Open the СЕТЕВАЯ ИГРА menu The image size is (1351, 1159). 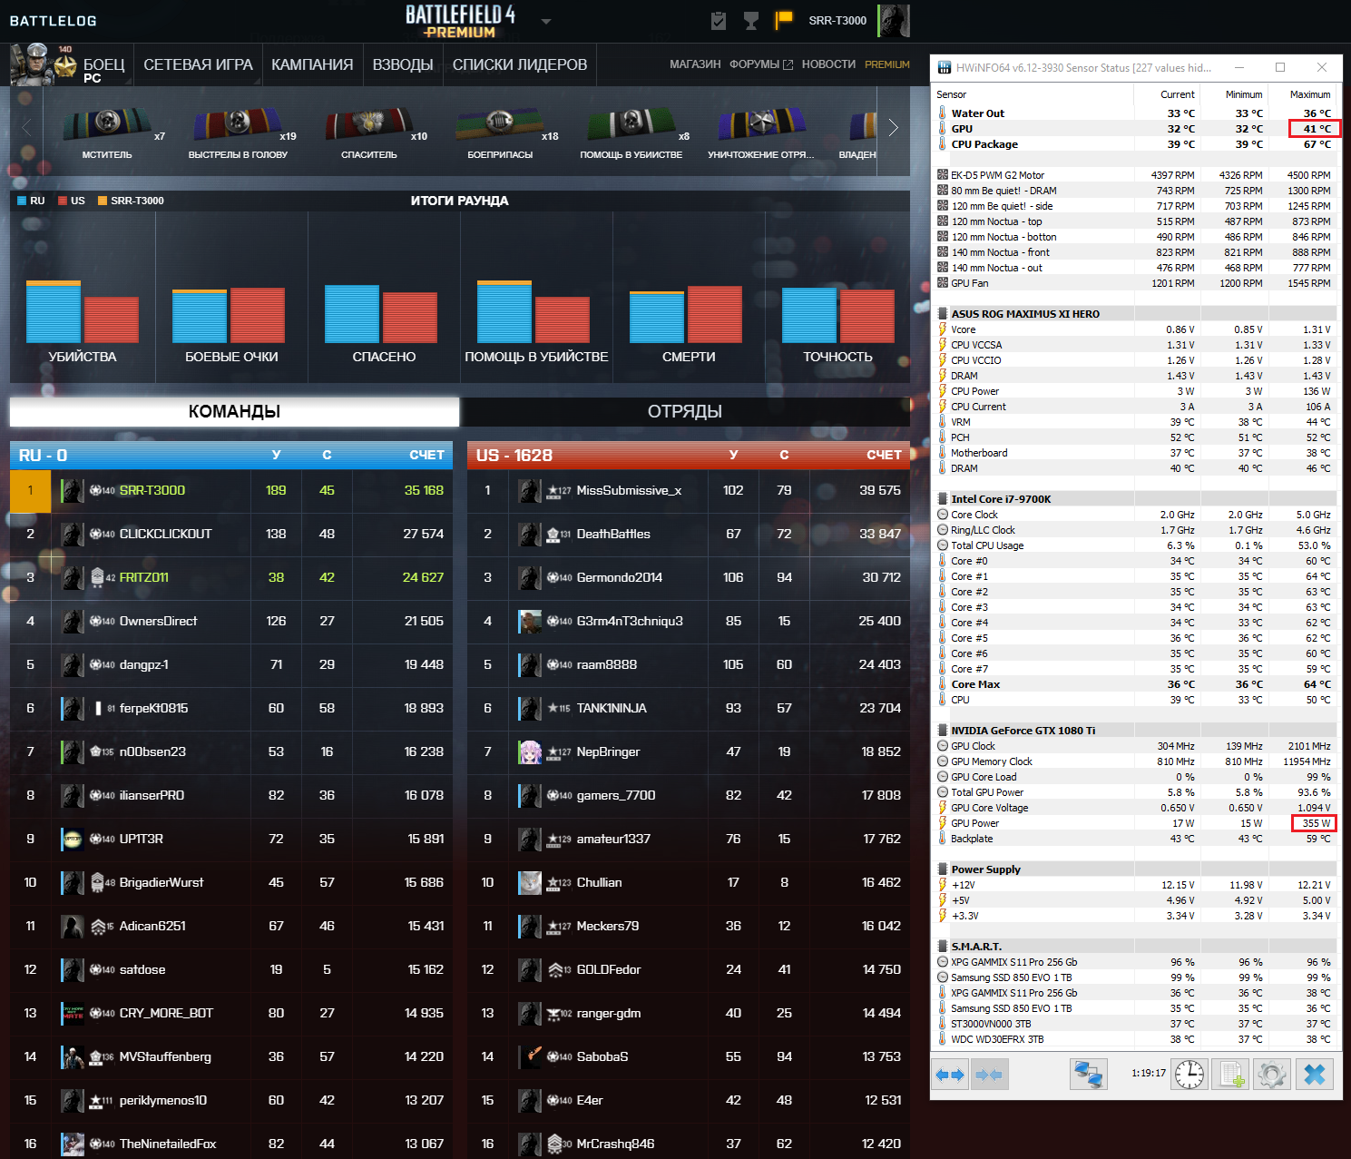point(198,64)
